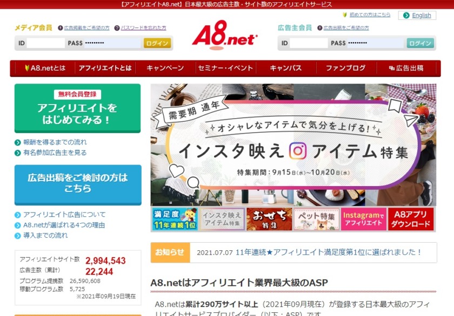This screenshot has height=316, width=454.
Task: Click the お知らせ orange label
Action: (x=170, y=252)
